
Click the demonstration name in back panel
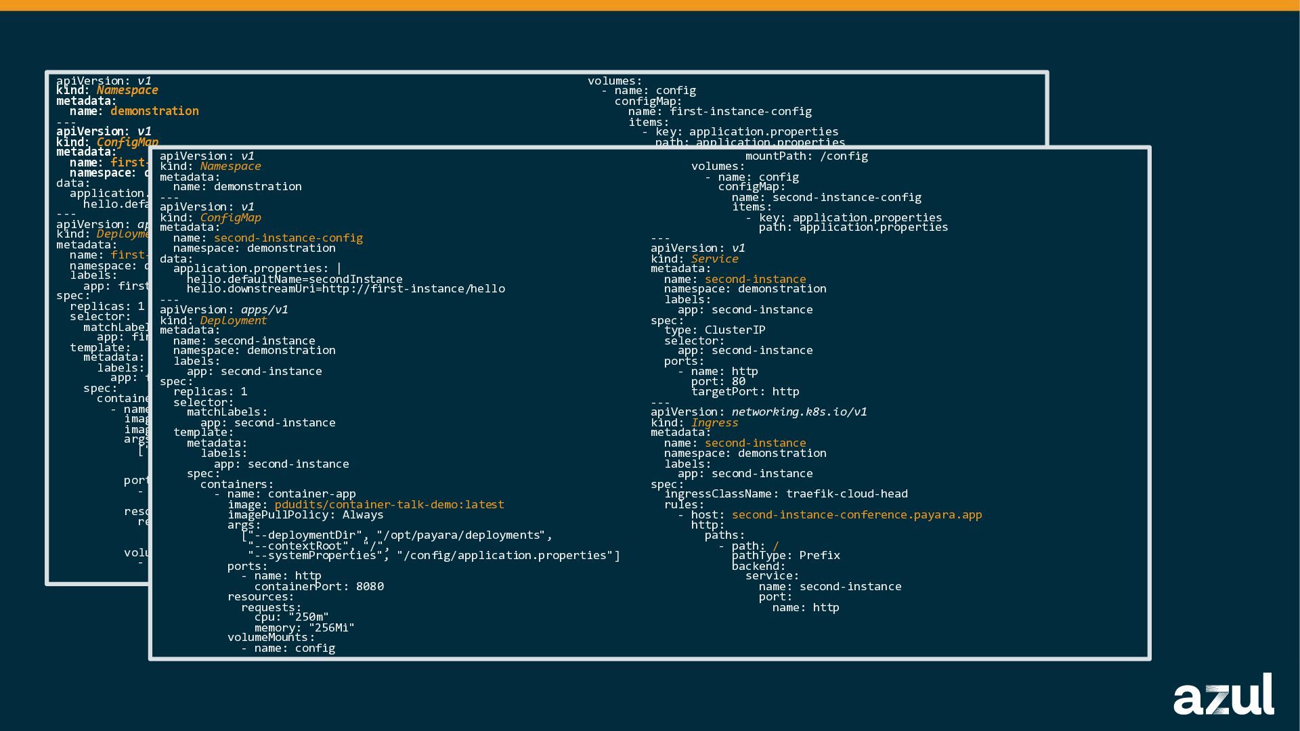(154, 111)
